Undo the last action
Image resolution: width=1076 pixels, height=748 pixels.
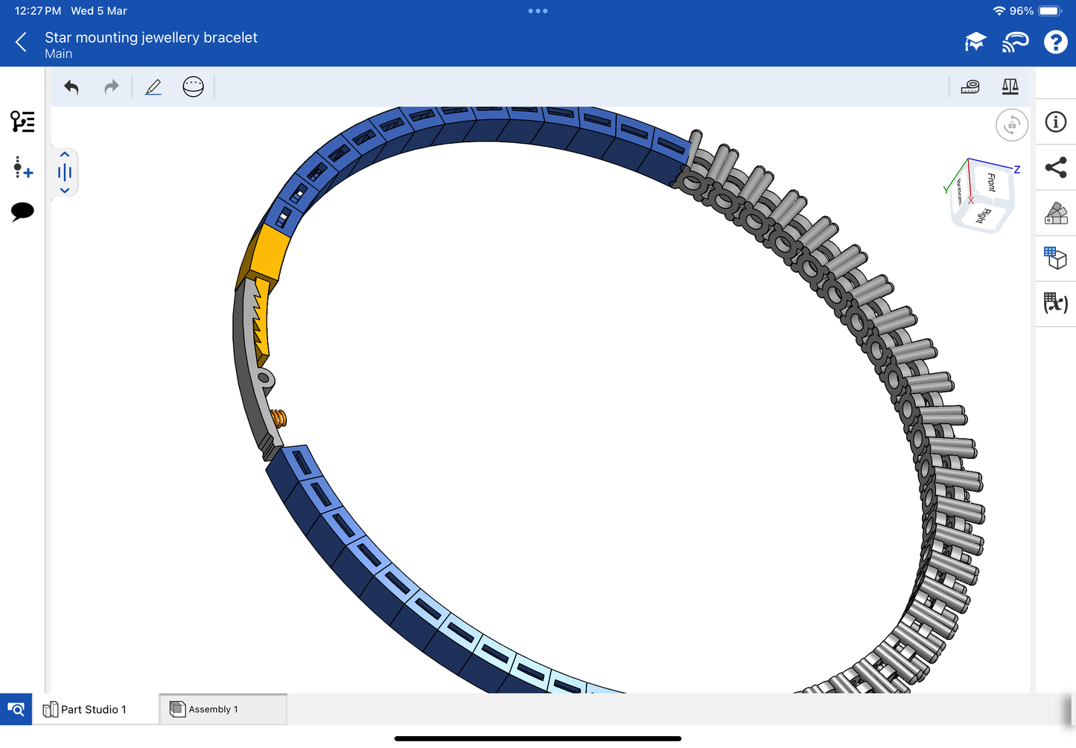pos(71,87)
